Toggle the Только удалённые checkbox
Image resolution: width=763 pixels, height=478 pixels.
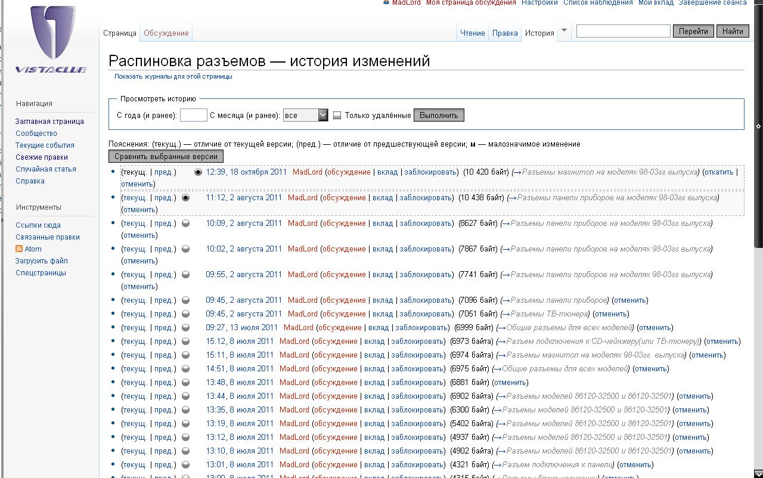click(337, 116)
